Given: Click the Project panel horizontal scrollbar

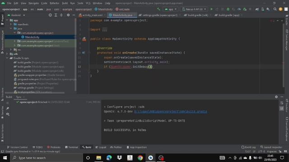Looking at the screenshot, I should click(35, 93).
